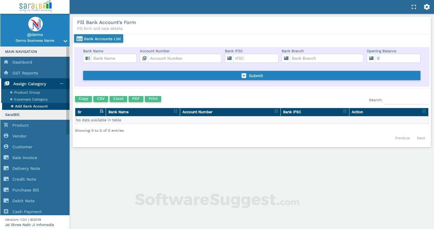
Task: Click the Product cart icon
Action: click(6, 125)
